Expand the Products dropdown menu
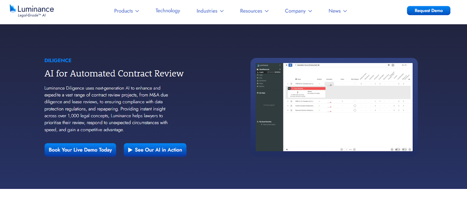The height and width of the screenshot is (204, 467). [126, 11]
